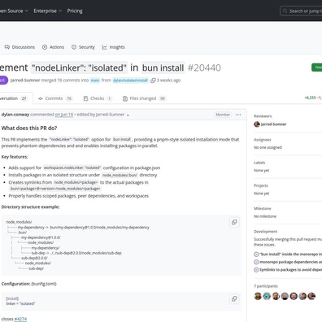Copy the directory structure code block
The width and height of the screenshot is (322, 322).
point(234,222)
